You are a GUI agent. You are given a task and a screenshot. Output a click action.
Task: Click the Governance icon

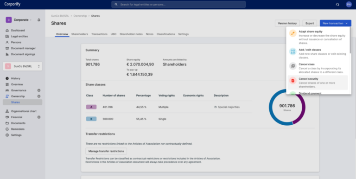pos(7,90)
